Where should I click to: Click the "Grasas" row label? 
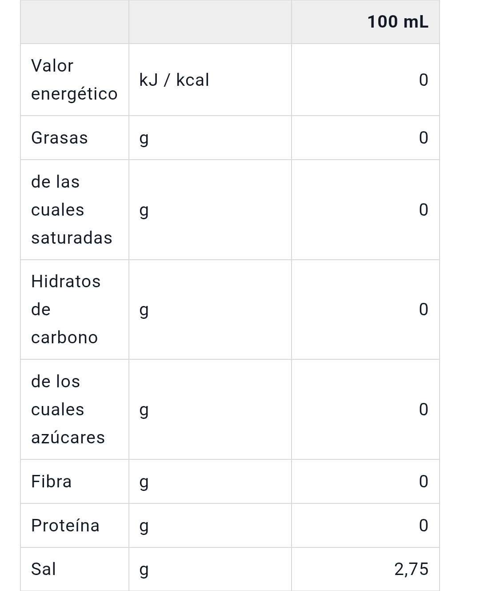60,138
